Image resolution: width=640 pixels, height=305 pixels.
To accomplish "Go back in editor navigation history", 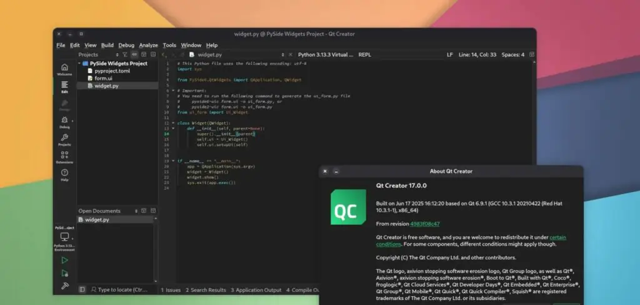I will click(x=164, y=54).
